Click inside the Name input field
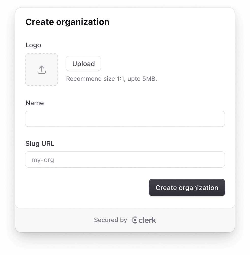Screen dimensions: 250x255 point(125,119)
